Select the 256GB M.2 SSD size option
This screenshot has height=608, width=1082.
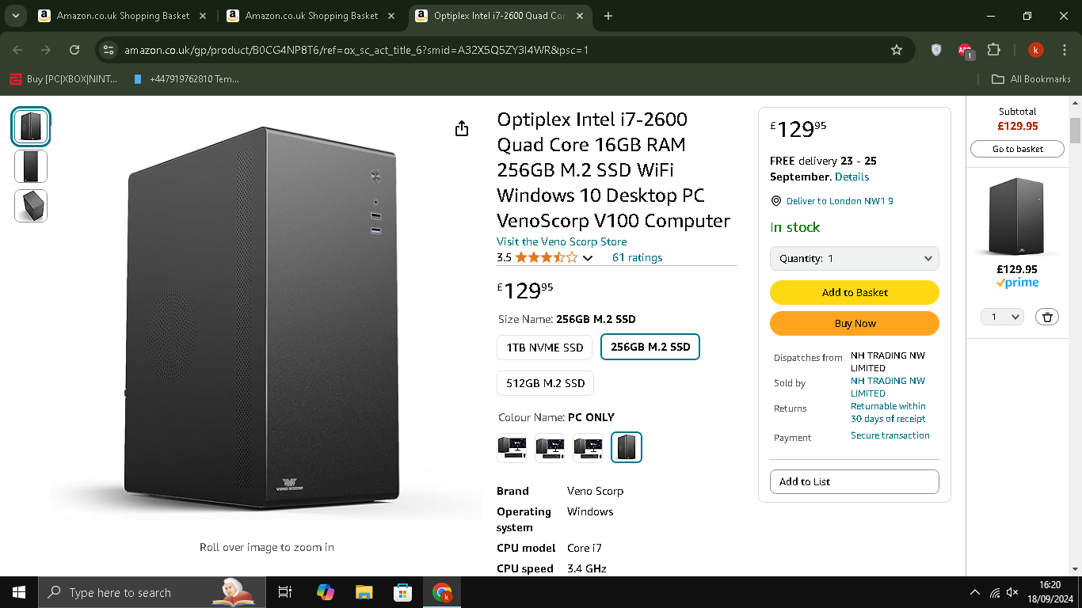(650, 347)
